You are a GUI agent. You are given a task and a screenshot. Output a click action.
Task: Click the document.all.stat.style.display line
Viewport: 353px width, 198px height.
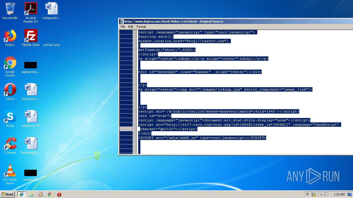pos(224,120)
